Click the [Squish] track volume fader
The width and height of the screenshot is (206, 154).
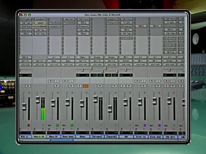110,108
